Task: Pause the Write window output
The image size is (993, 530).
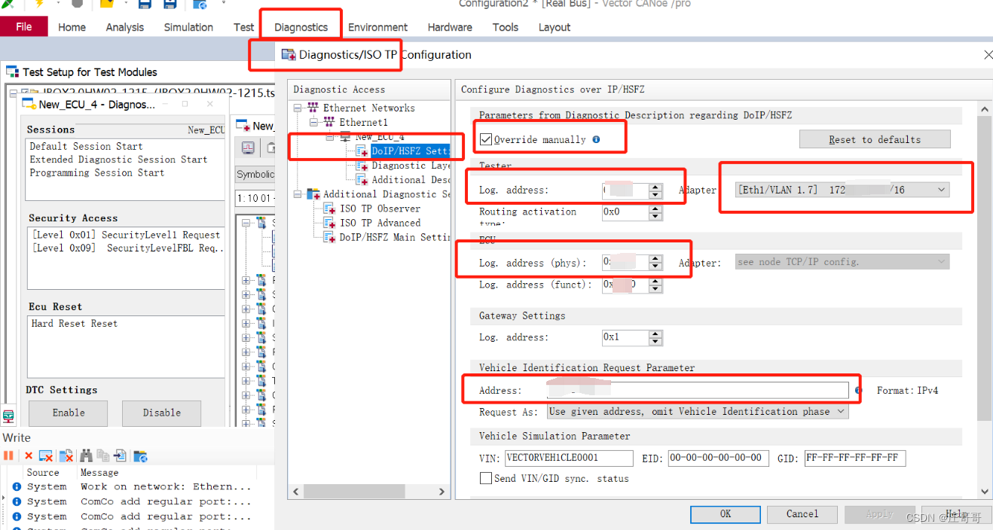Action: 9,455
